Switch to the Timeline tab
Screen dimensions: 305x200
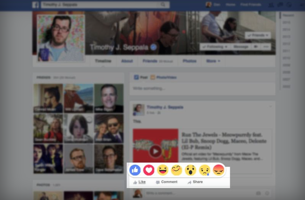point(103,61)
